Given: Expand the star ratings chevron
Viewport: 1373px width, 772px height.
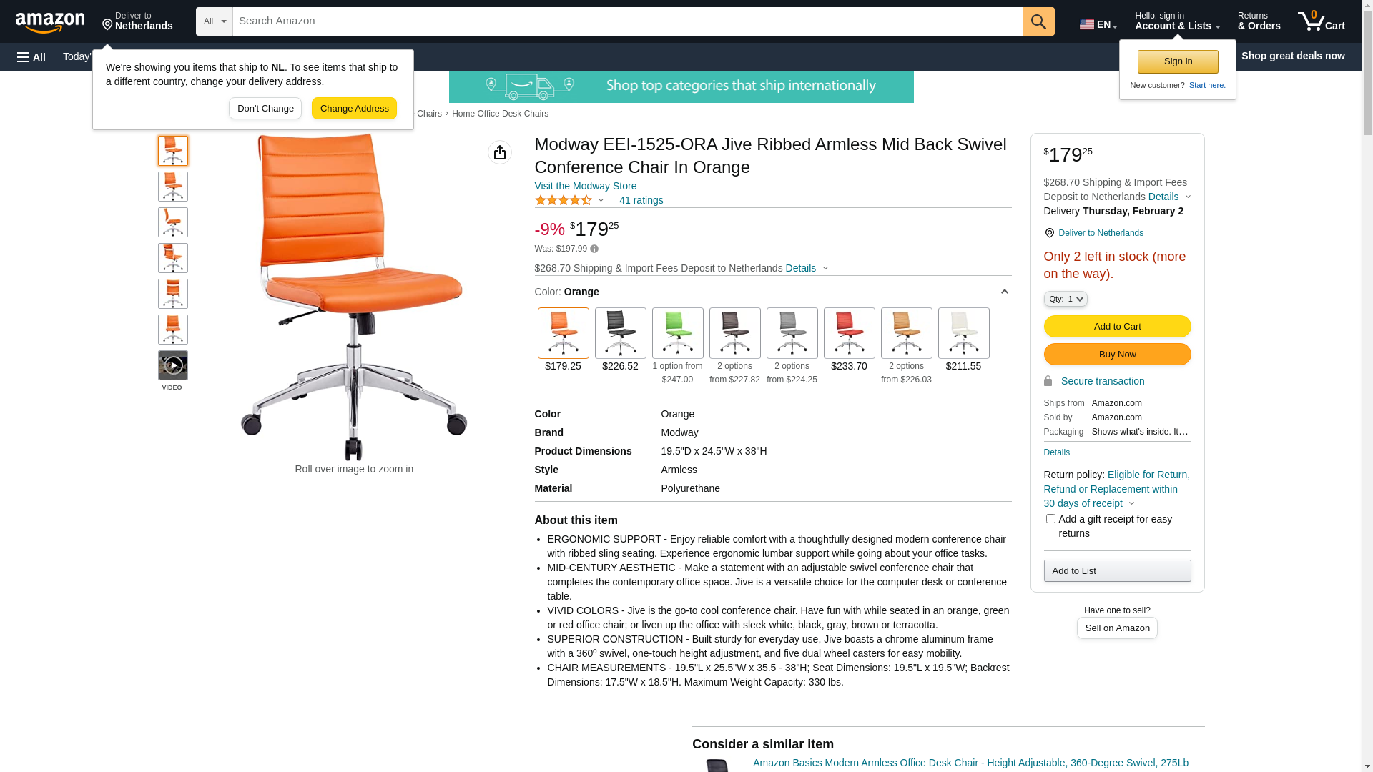Looking at the screenshot, I should point(601,201).
